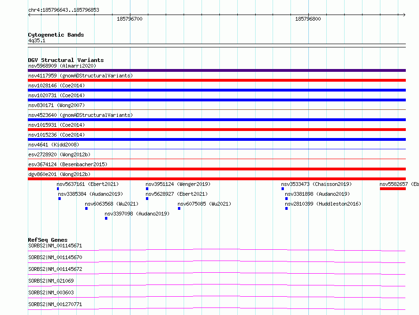Click the blue nsv1028146 variant bar
This screenshot has height=315, width=419.
pyautogui.click(x=217, y=90)
